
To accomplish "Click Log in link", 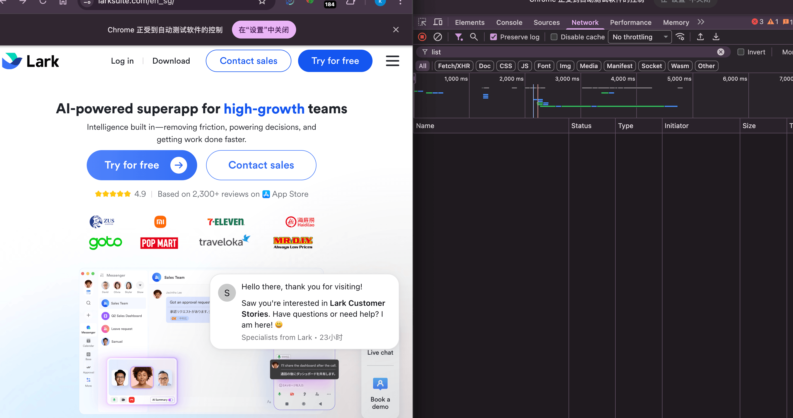I will click(x=122, y=61).
